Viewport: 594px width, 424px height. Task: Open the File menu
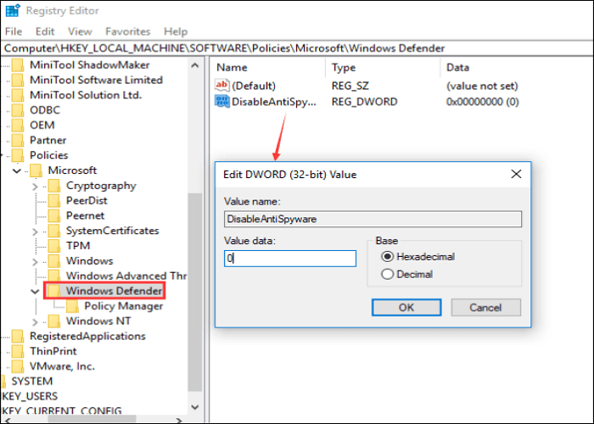click(14, 31)
